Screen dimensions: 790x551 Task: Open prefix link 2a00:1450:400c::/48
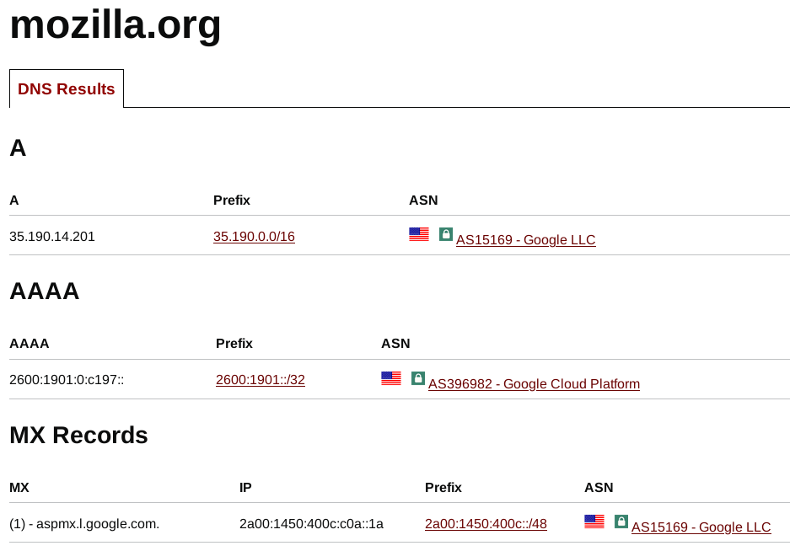coord(486,524)
